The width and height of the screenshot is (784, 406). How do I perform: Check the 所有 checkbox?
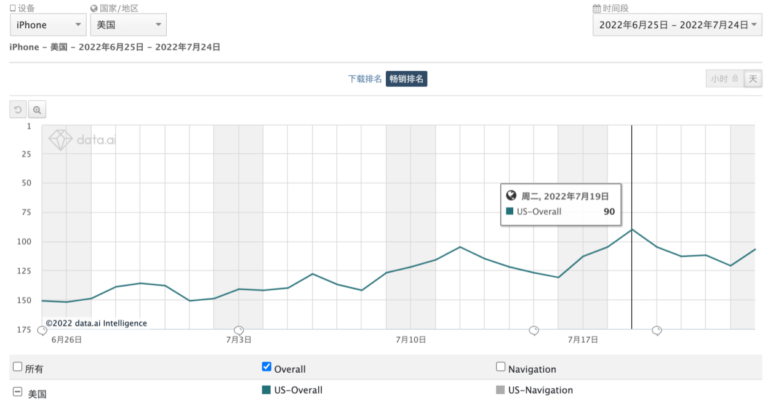tap(18, 367)
